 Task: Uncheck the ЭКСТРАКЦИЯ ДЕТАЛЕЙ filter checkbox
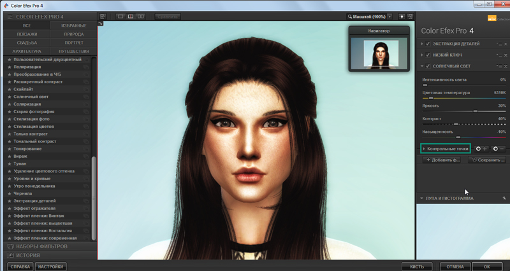coord(428,44)
